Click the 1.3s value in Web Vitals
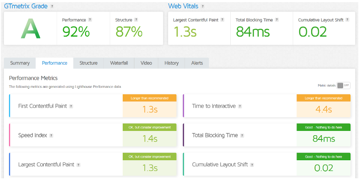 pyautogui.click(x=185, y=31)
